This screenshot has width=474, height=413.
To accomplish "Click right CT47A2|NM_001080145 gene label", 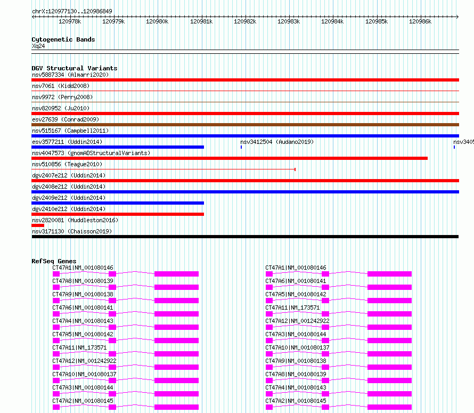I will pos(296,401).
